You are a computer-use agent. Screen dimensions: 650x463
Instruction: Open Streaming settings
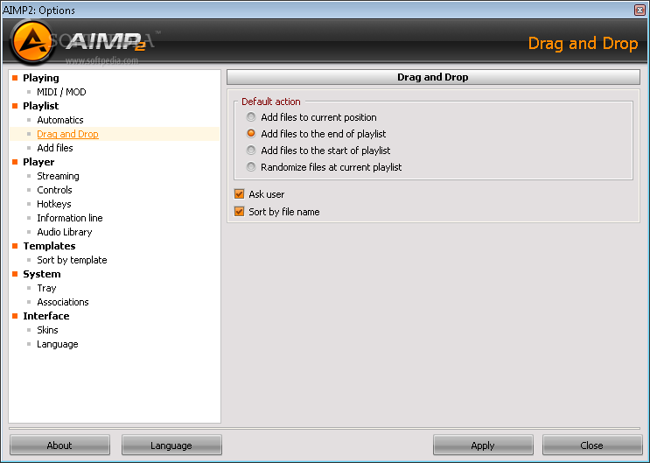coord(58,176)
